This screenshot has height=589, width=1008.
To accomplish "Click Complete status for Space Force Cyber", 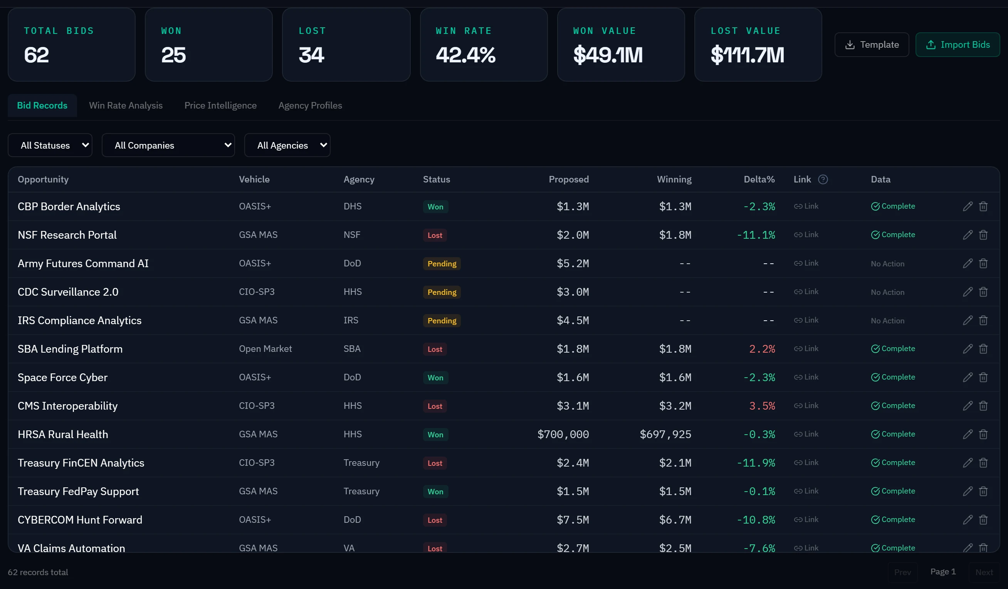I will (893, 377).
